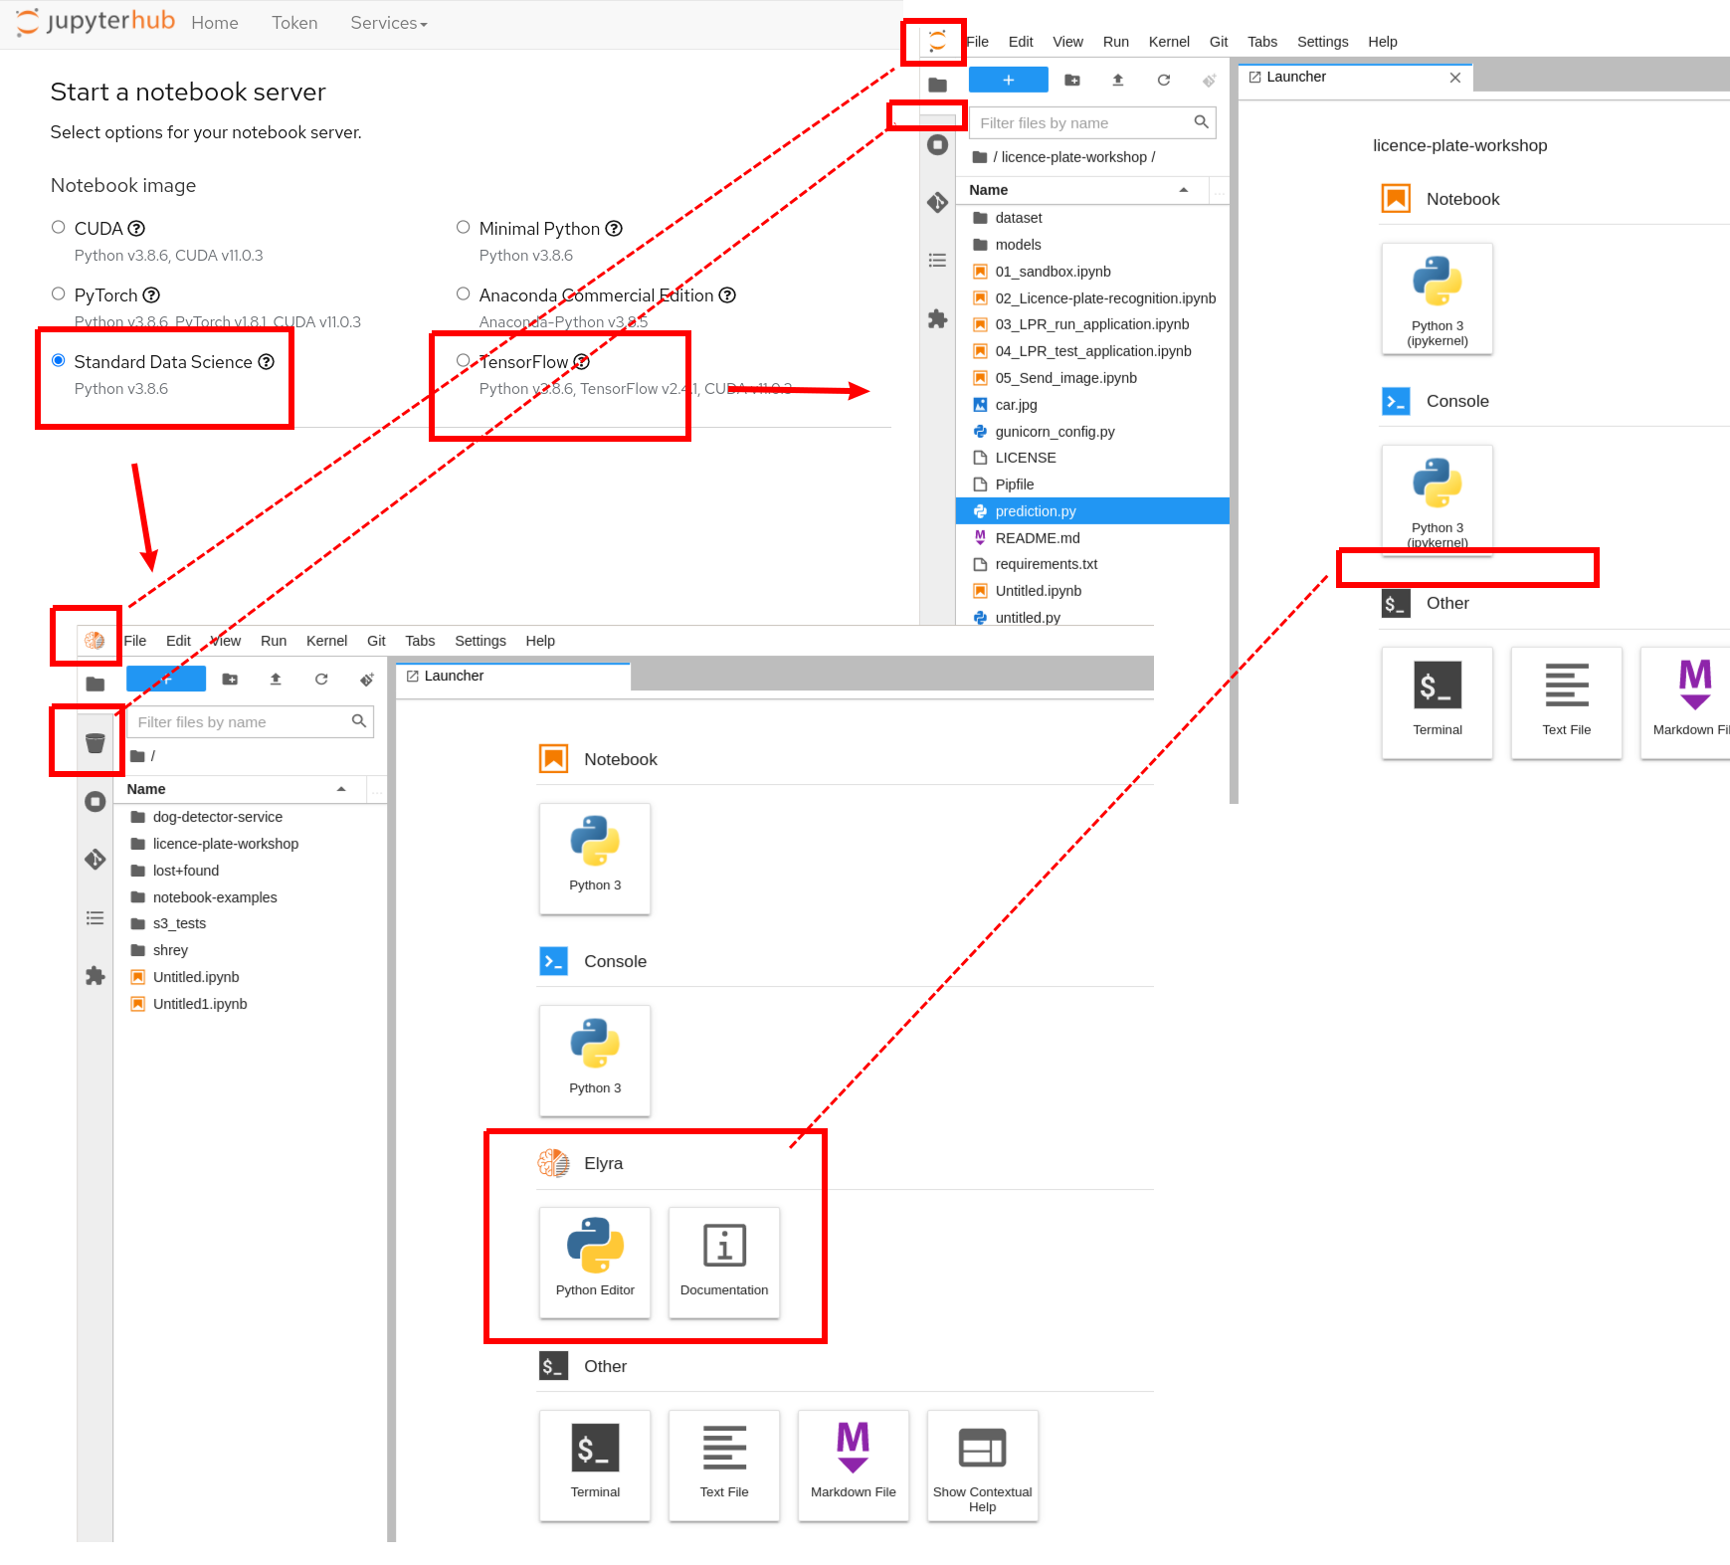
Task: Click the help icon beside PyTorch
Action: tap(151, 295)
